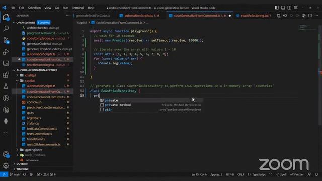322x181 pixels.
Task: Open errors and warnings count in status bar
Action: tap(46, 174)
